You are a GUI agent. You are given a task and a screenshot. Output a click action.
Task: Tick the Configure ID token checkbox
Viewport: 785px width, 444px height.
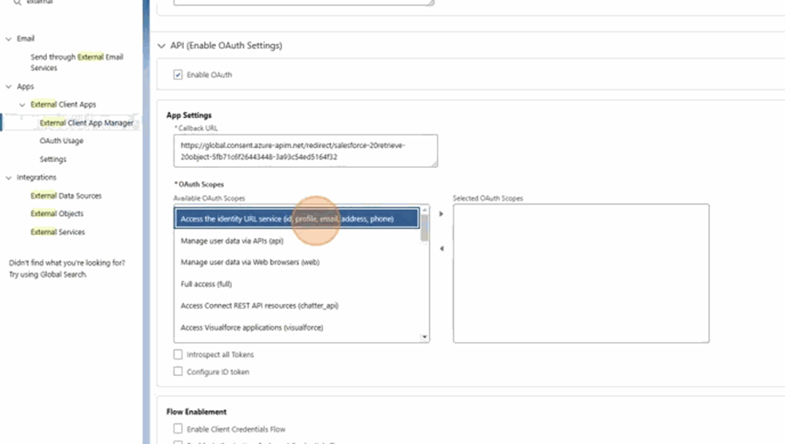point(179,372)
